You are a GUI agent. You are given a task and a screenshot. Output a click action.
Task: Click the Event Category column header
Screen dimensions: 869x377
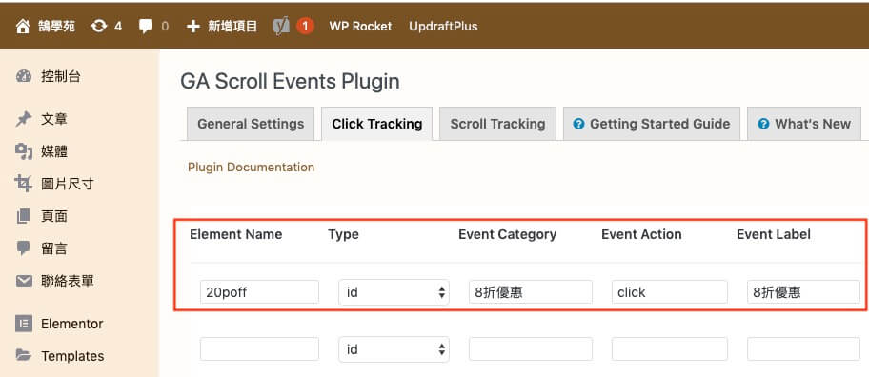click(x=507, y=235)
